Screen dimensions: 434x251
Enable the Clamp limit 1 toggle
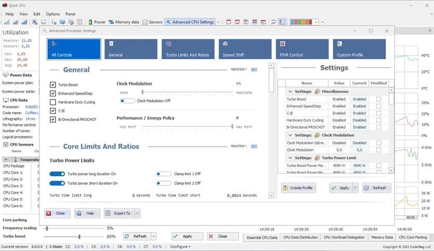click(x=164, y=174)
